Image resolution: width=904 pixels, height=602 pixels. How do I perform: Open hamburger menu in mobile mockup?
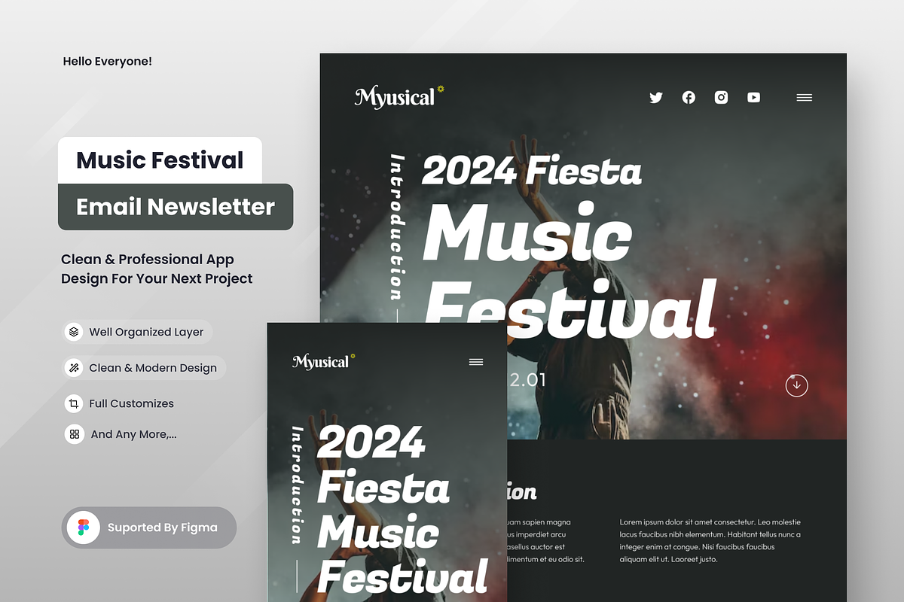(476, 362)
